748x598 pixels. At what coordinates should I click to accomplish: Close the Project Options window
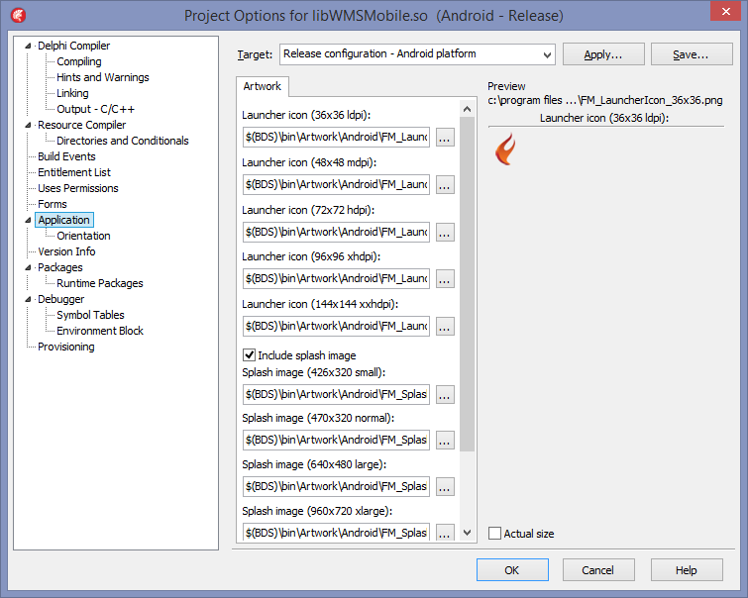click(725, 11)
